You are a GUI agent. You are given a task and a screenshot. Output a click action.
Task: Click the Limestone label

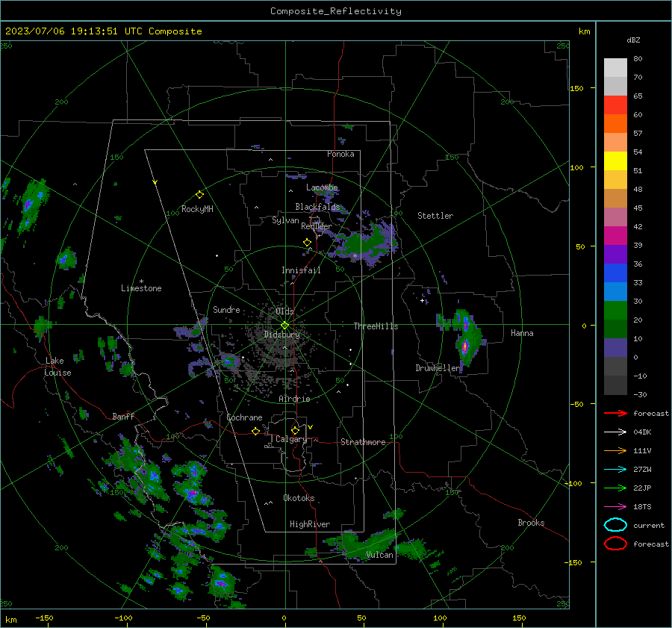click(141, 288)
